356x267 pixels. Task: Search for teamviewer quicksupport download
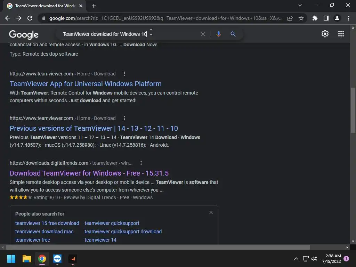point(123,232)
